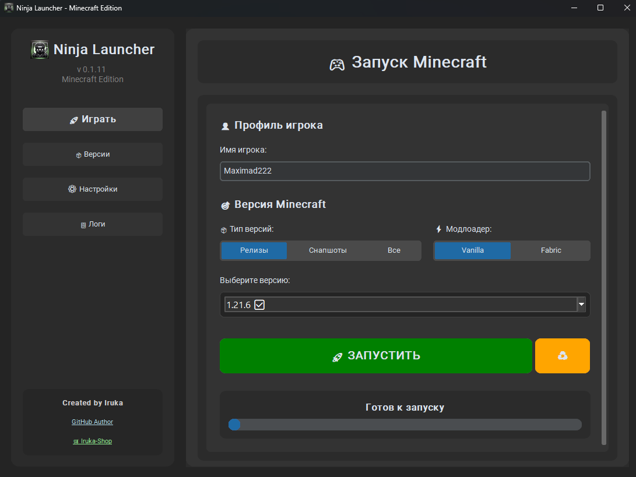Open the Версии section in the sidebar
Image resolution: width=636 pixels, height=477 pixels.
point(93,154)
